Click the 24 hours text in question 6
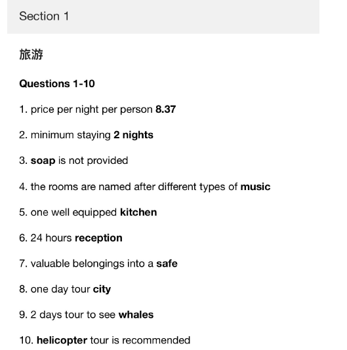Viewport: 347px width, 350px height. pyautogui.click(x=51, y=238)
